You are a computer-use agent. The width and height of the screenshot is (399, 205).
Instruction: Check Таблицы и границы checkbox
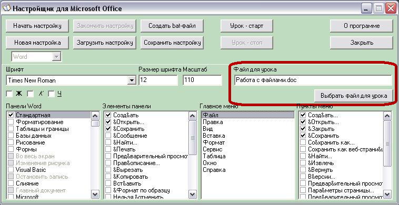click(11, 129)
